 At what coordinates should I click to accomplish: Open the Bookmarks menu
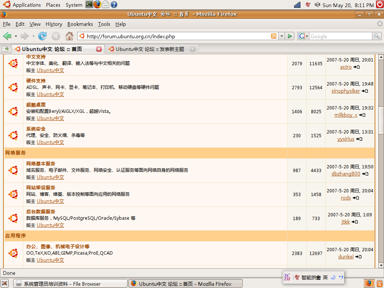80,24
